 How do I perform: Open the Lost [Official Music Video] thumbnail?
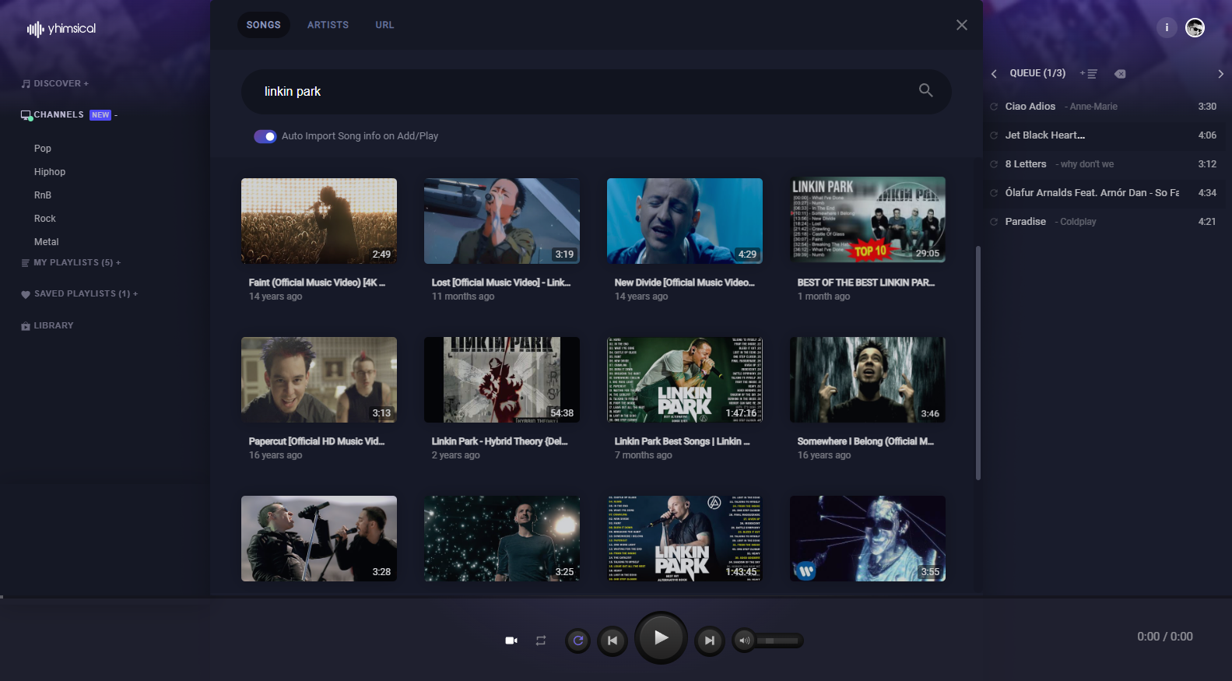tap(502, 221)
